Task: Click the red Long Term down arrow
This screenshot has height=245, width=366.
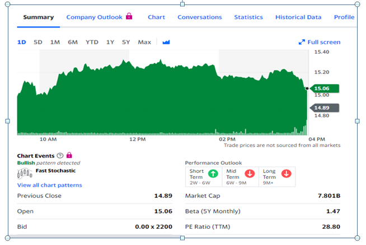Action: (x=286, y=174)
